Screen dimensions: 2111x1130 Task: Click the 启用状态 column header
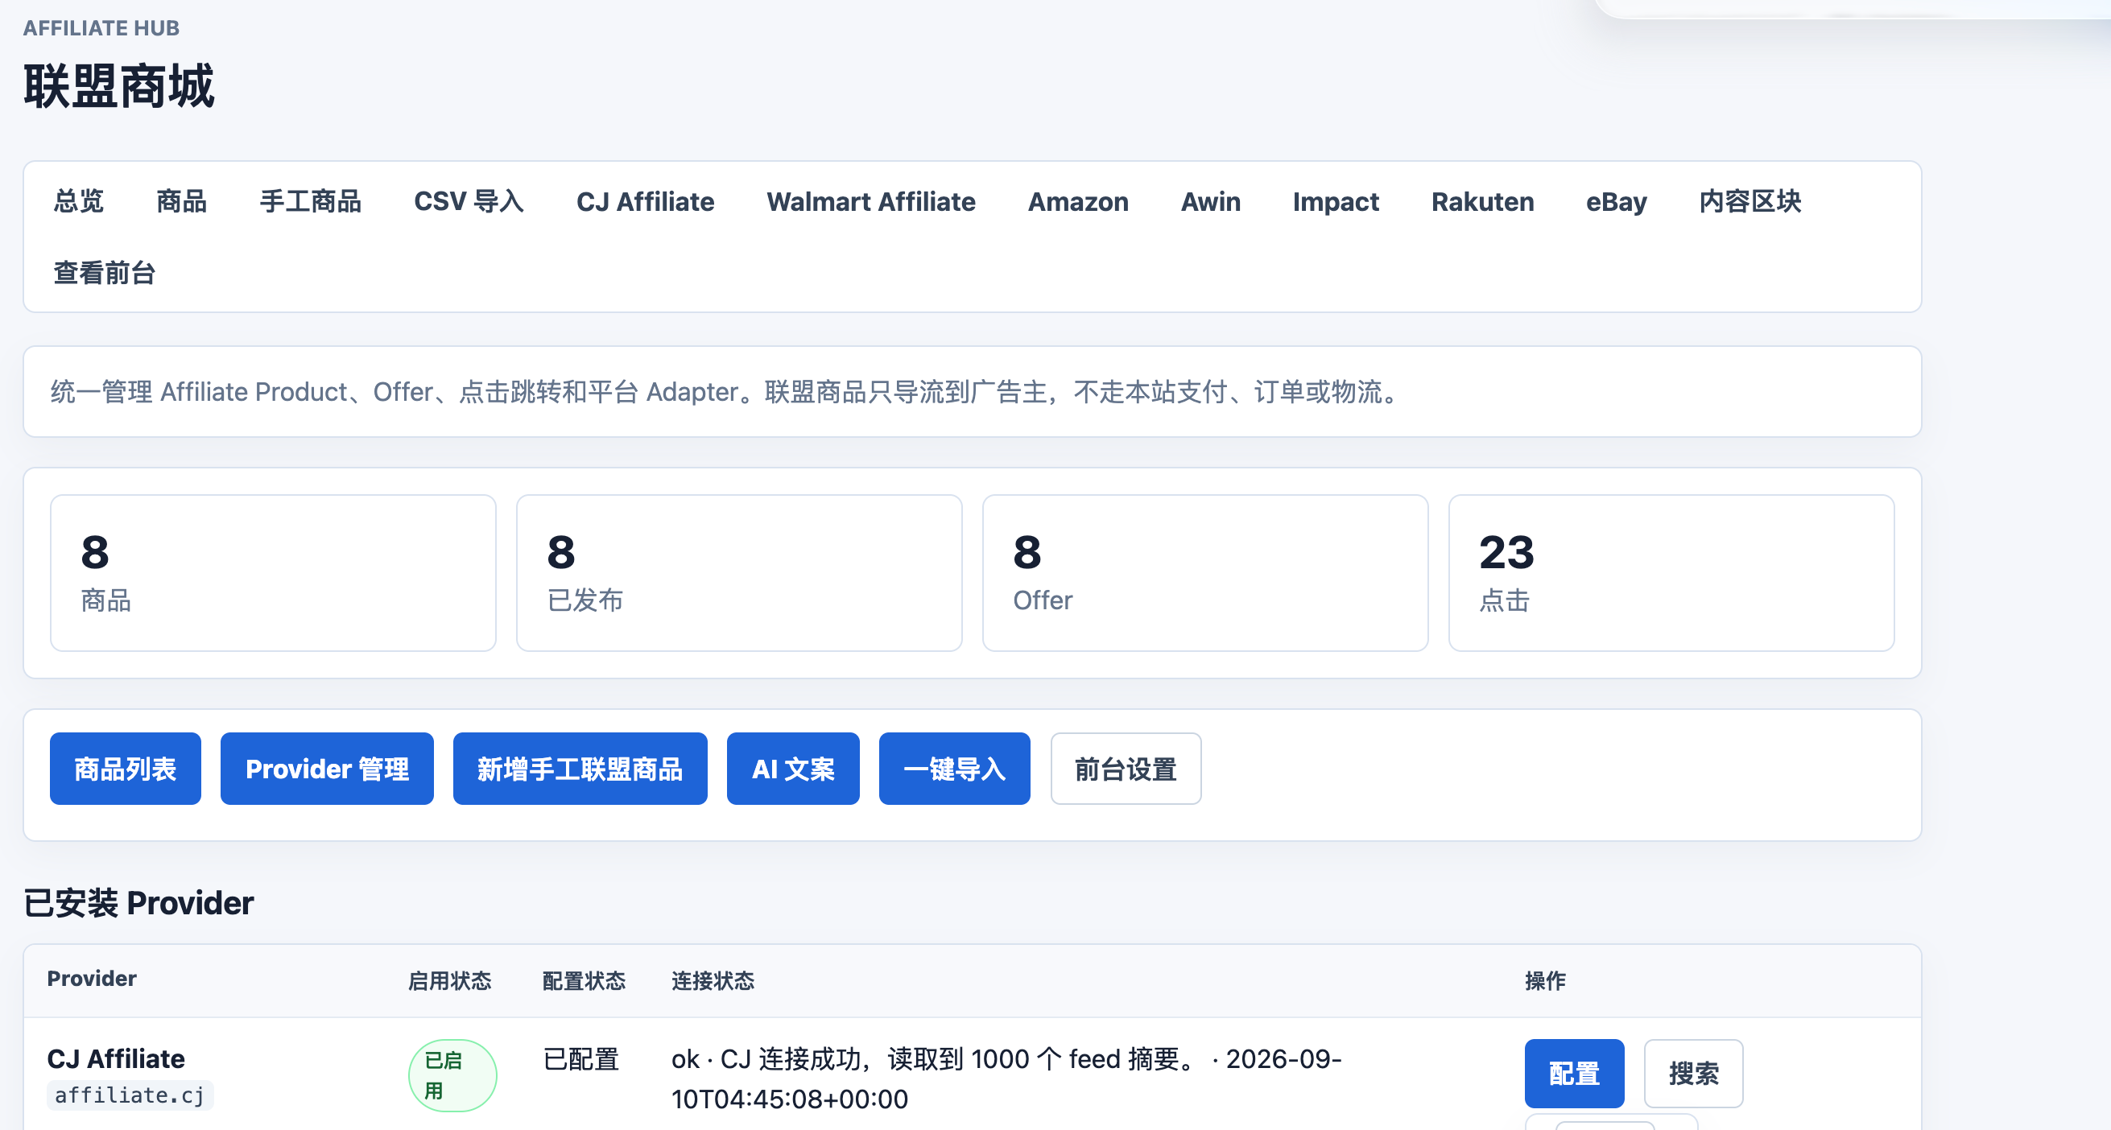[x=450, y=980]
